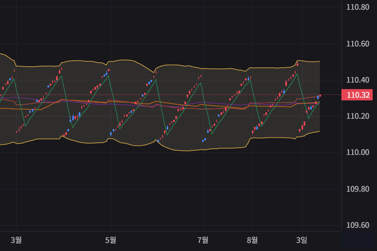The image size is (377, 251).
Task: Click the 110.80 price axis label
Action: pyautogui.click(x=359, y=8)
